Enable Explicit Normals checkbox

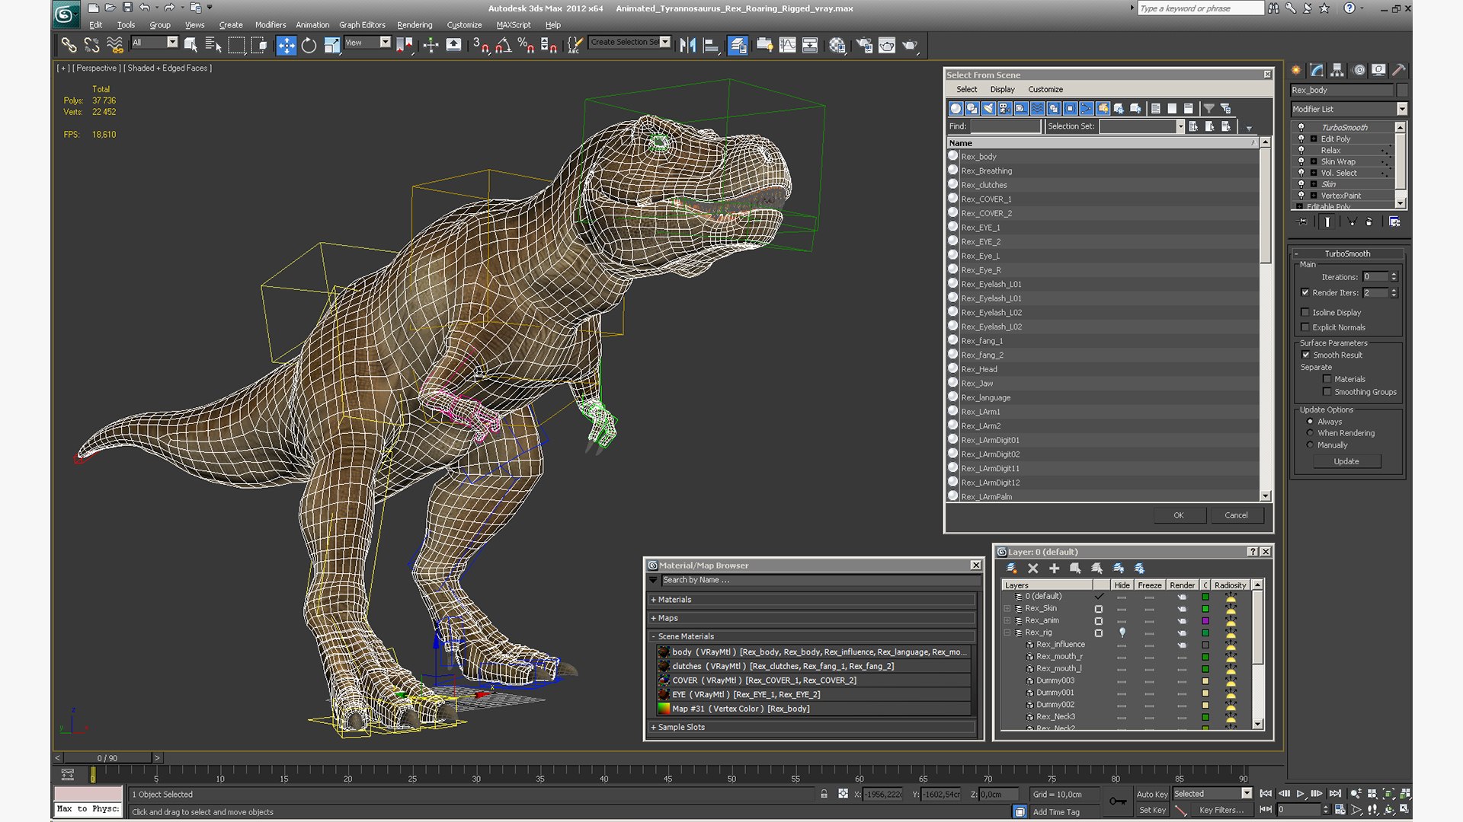point(1305,327)
